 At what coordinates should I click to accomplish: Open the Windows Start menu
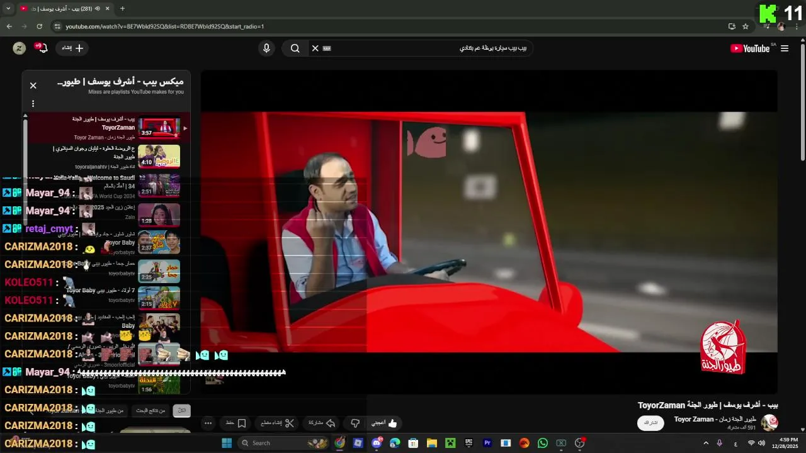227,443
